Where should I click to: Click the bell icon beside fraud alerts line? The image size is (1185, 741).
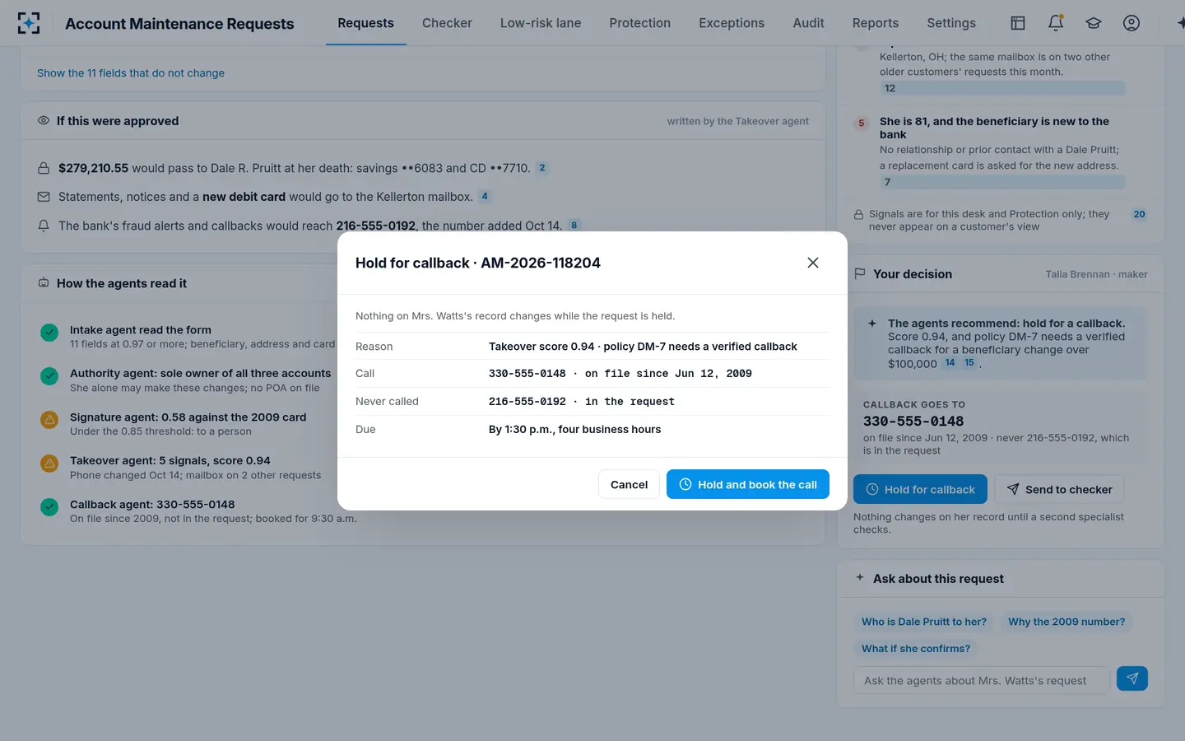click(x=44, y=226)
